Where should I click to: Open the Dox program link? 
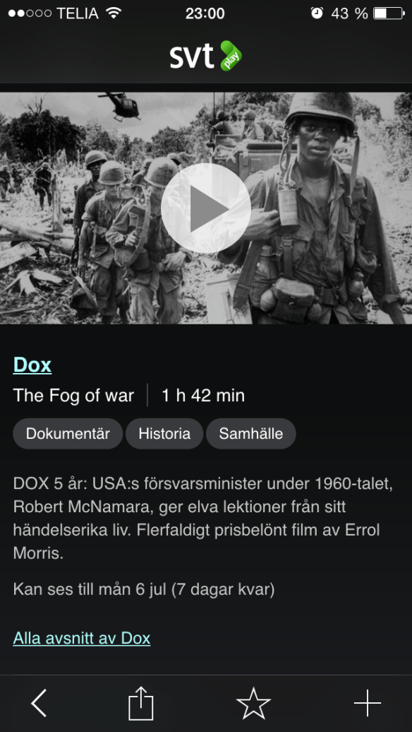click(32, 365)
